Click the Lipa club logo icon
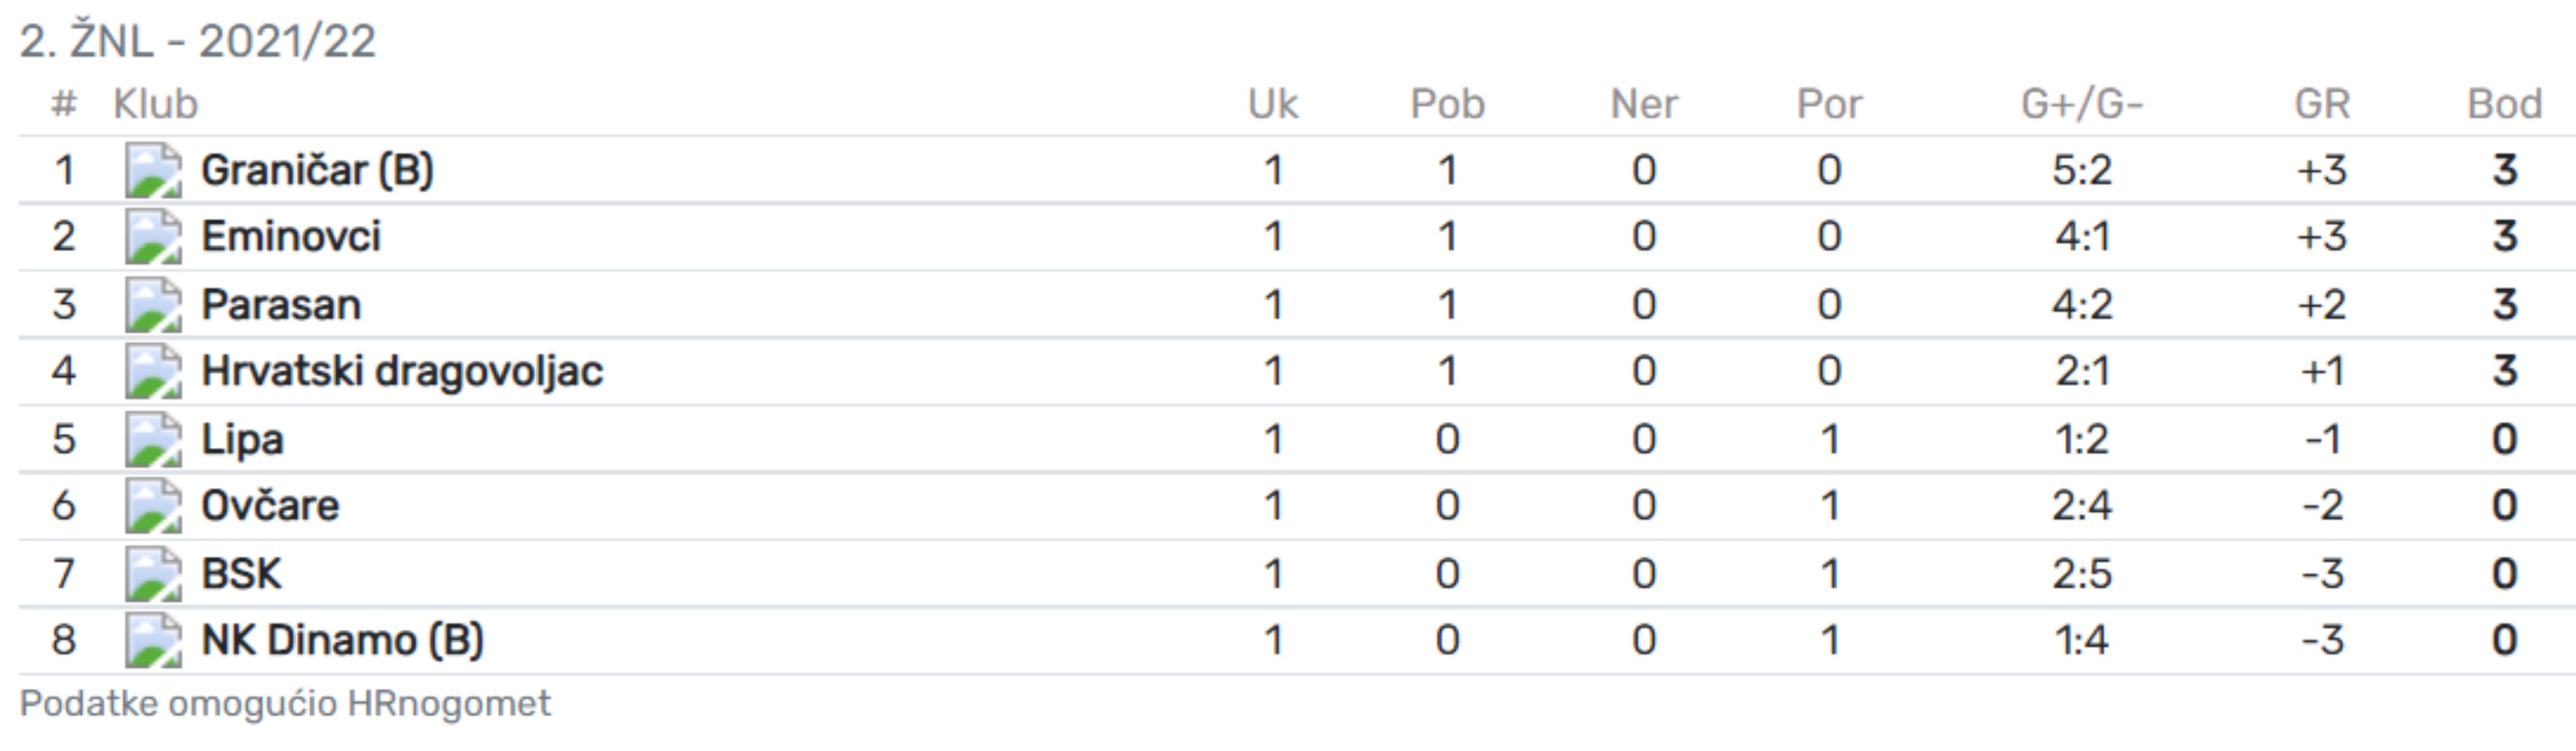 (154, 440)
